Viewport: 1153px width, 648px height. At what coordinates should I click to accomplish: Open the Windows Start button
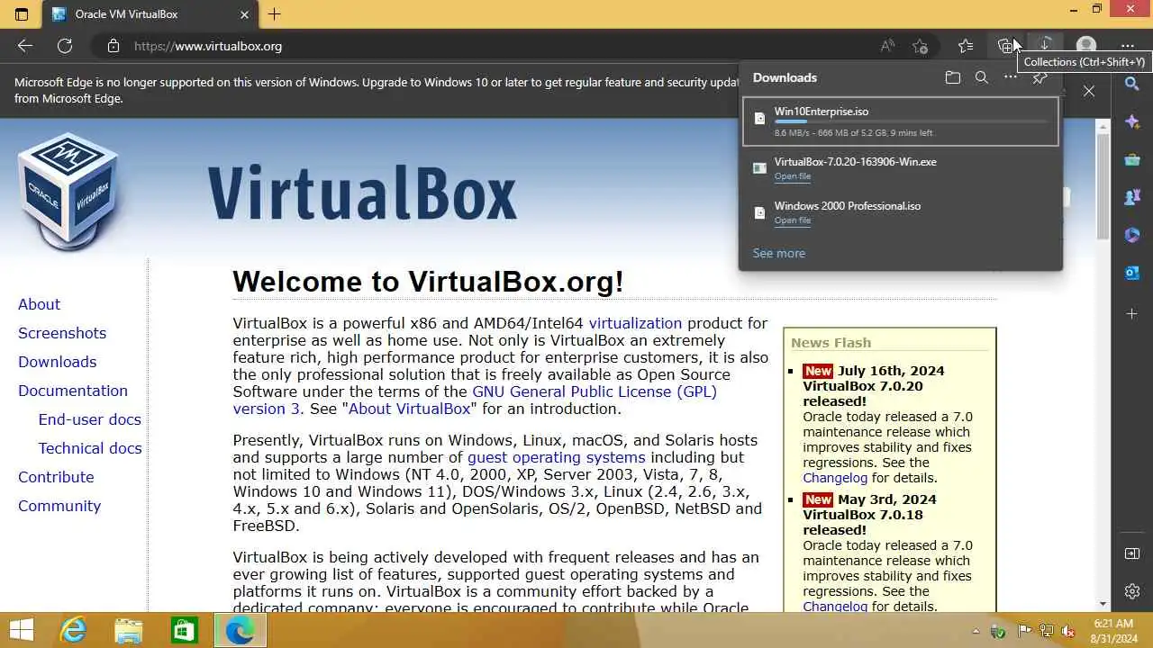[21, 630]
